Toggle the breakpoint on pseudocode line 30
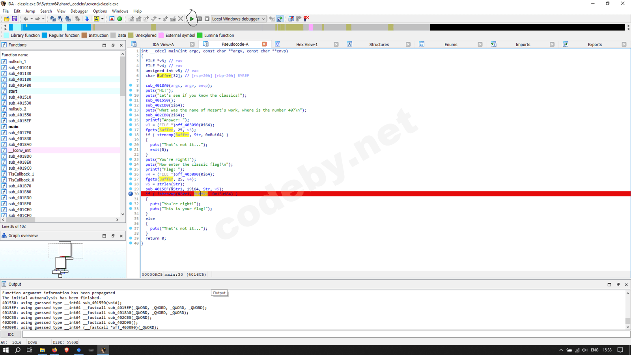 [131, 194]
